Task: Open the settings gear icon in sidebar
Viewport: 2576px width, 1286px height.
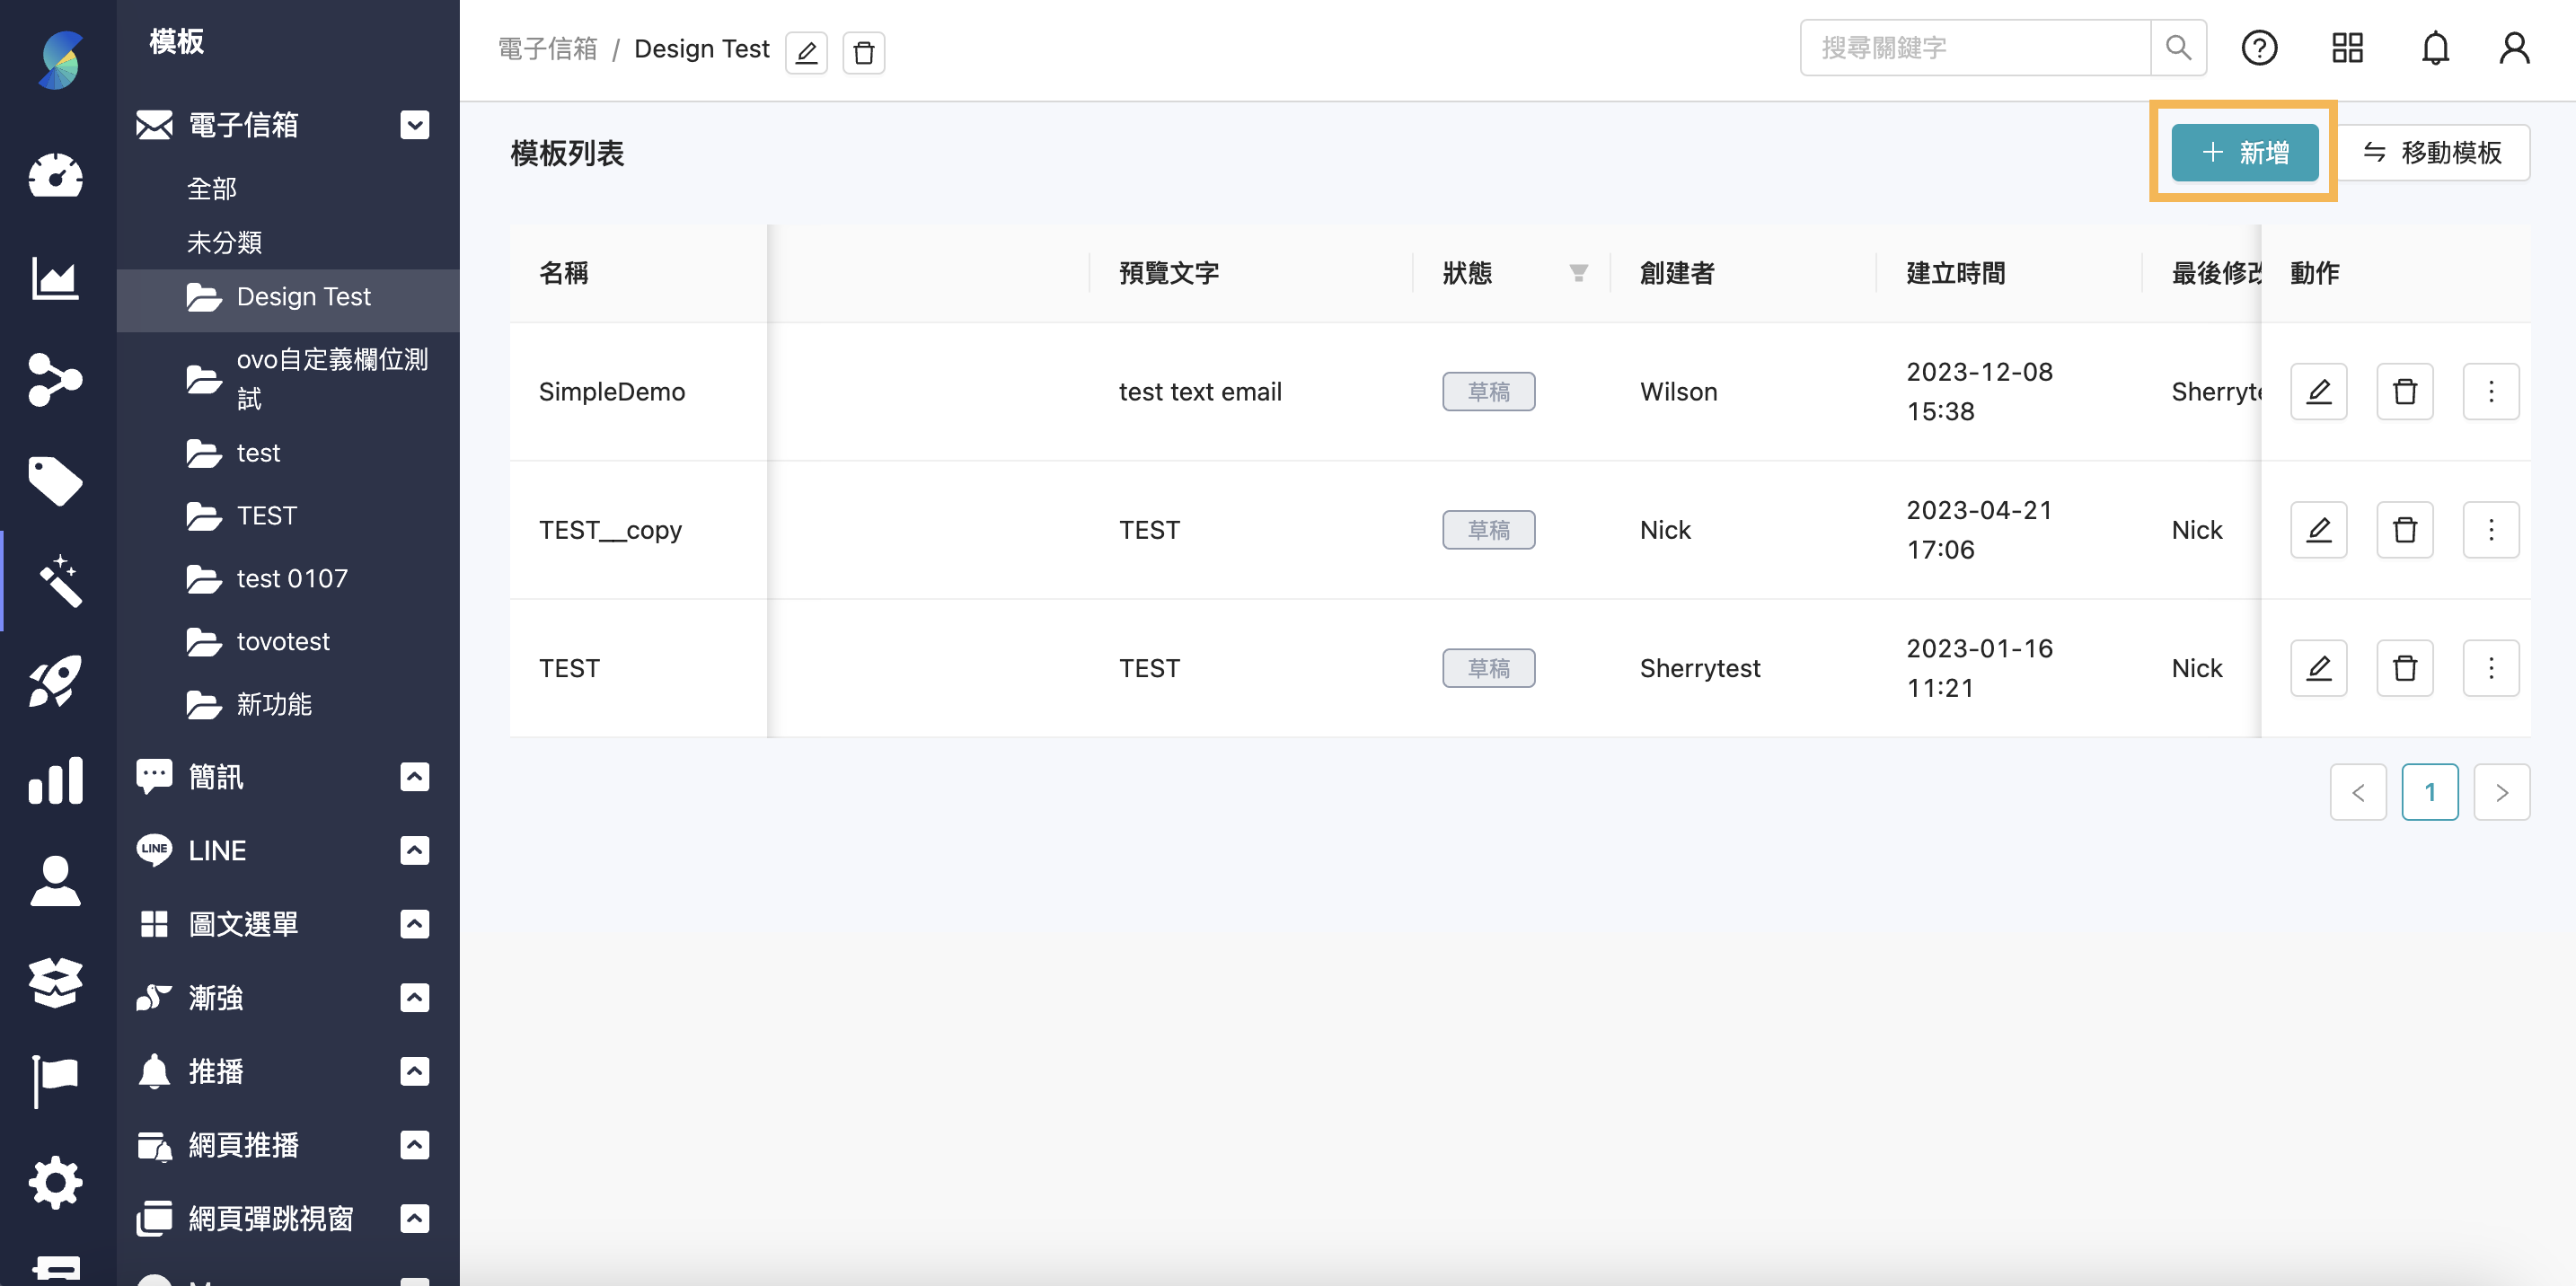Action: coord(55,1182)
